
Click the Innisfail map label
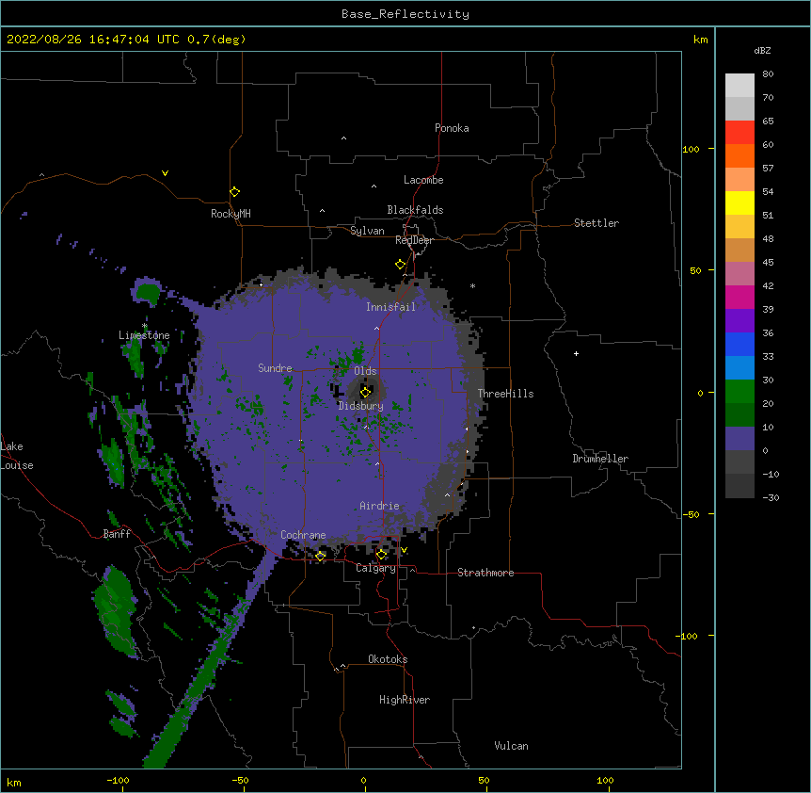[x=390, y=307]
